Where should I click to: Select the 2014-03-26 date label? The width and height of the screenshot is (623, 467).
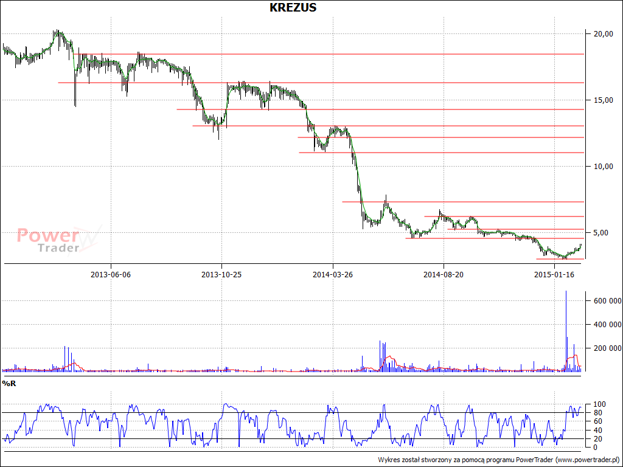(x=333, y=274)
